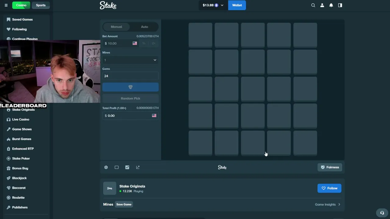This screenshot has width=390, height=219.
Task: Click the Save Game button
Action: pos(124,204)
